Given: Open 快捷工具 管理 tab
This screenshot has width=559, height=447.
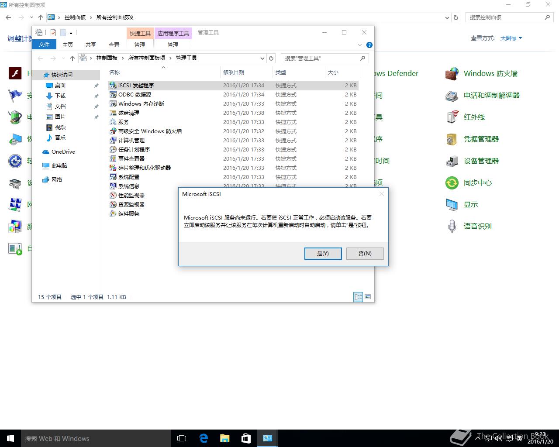Looking at the screenshot, I should (140, 45).
